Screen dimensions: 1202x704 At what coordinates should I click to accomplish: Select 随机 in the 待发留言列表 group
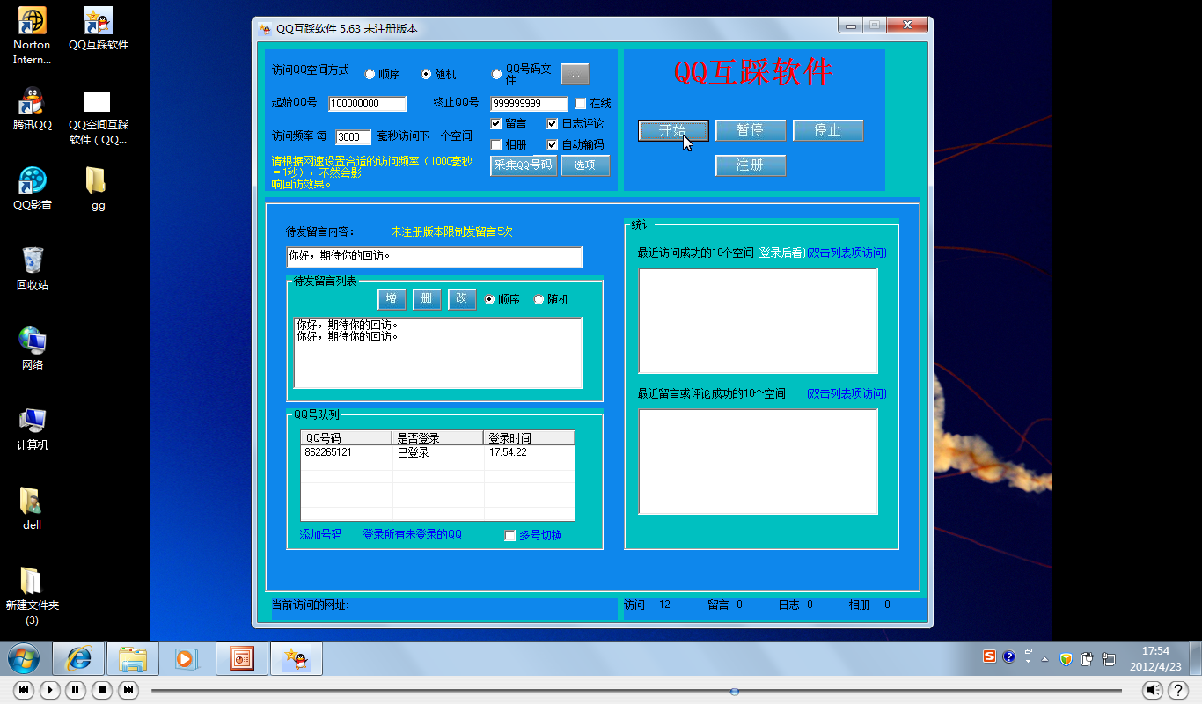click(539, 299)
